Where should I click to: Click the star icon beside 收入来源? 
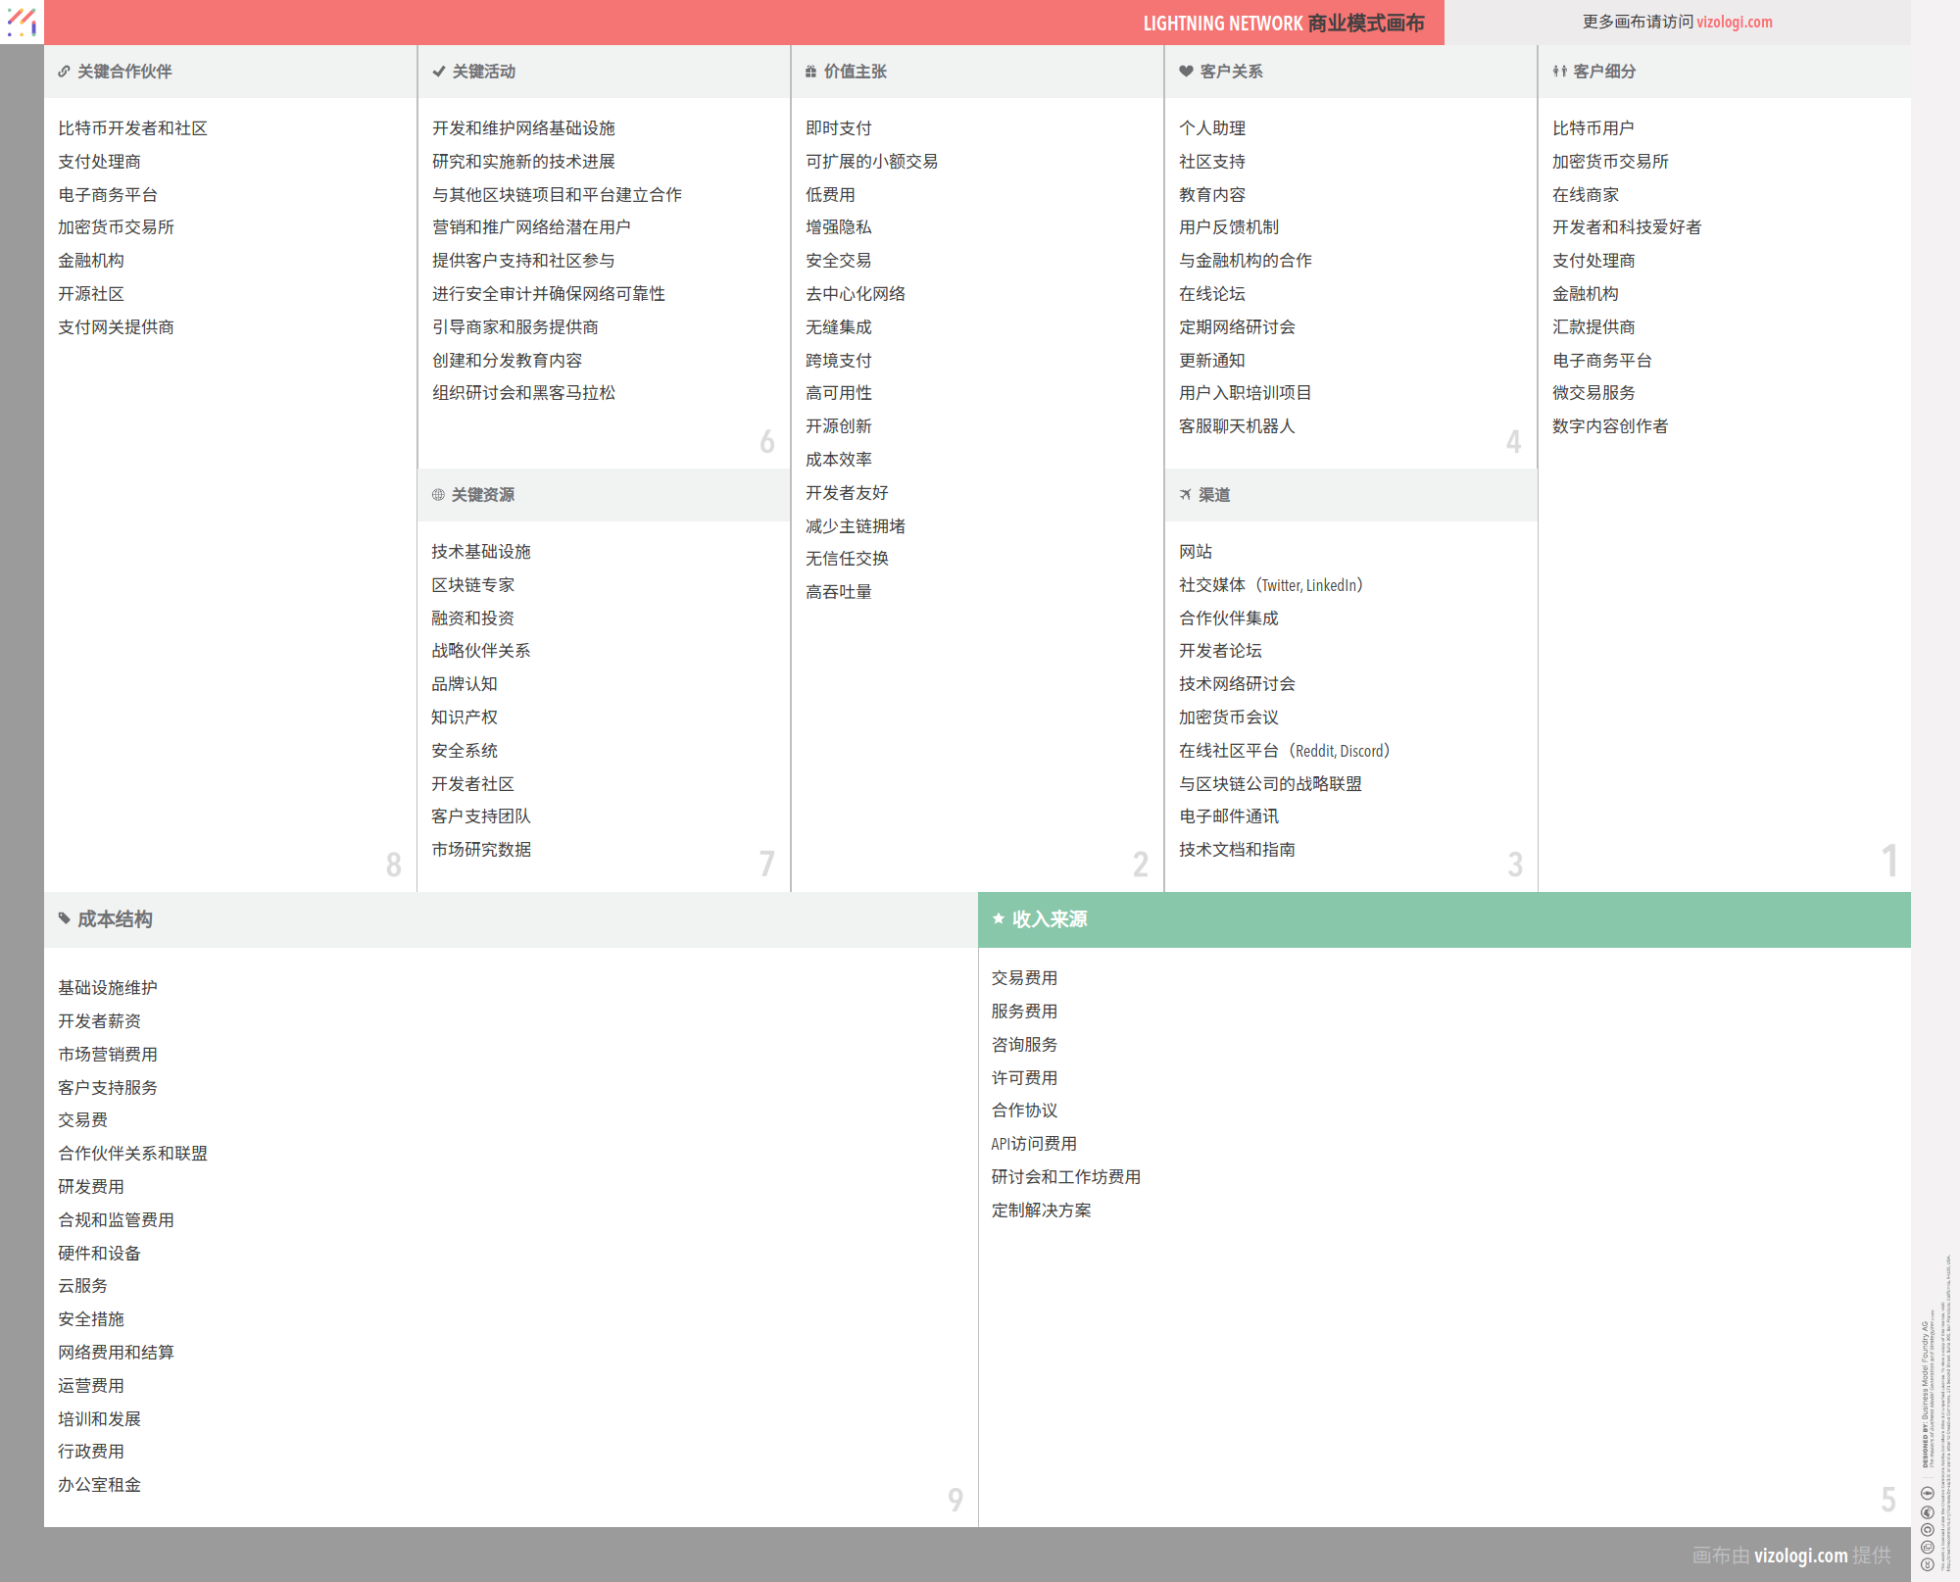pos(998,918)
